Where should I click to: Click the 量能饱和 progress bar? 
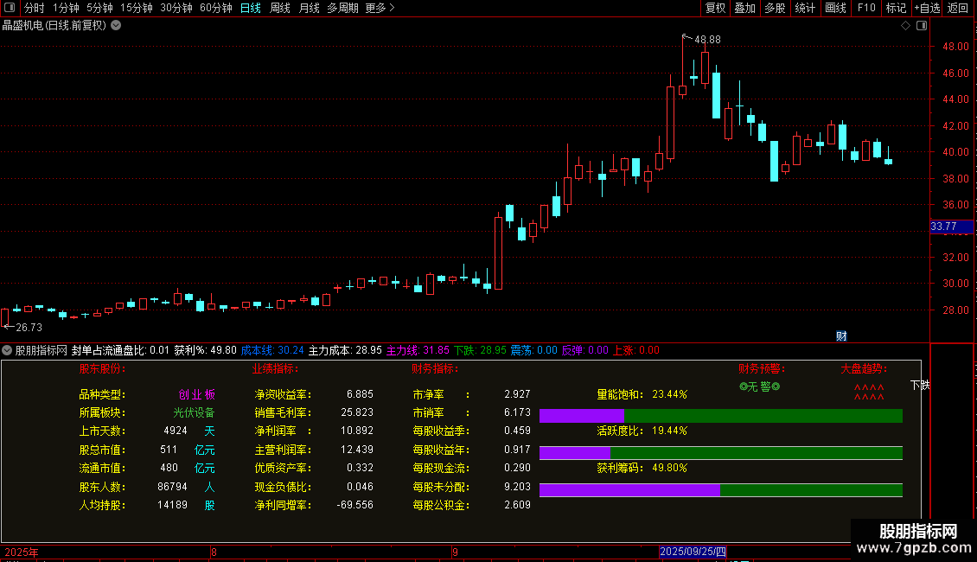click(721, 416)
